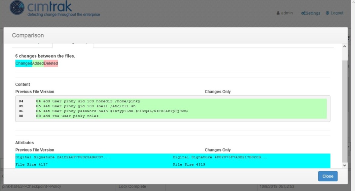The width and height of the screenshot is (355, 191).
Task: Click the admin user icon
Action: point(278,13)
